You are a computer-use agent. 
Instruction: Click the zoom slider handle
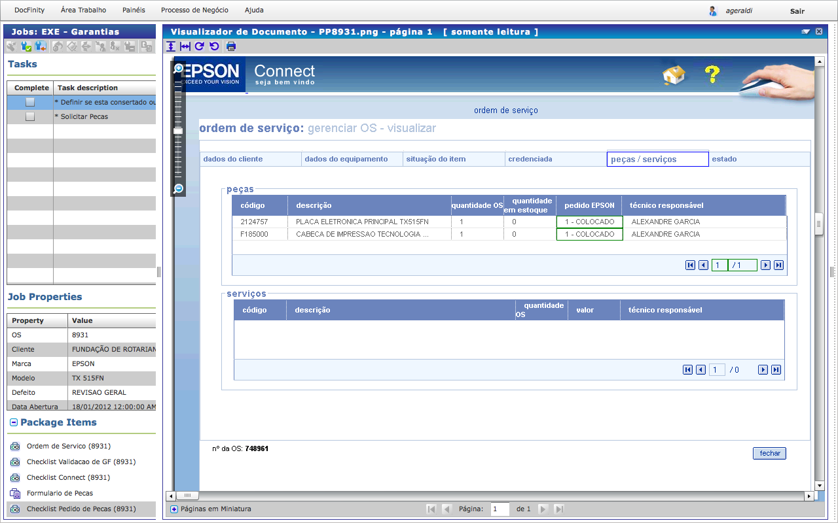(178, 131)
